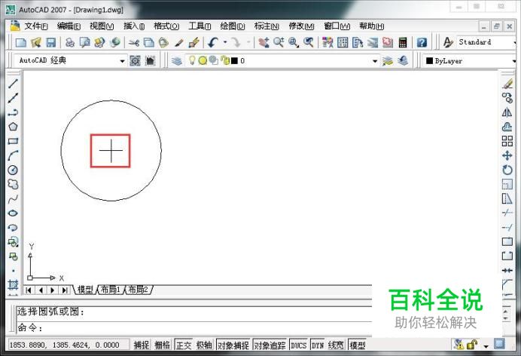Expand the status bar tray menu arrow
Screen dimensions: 521x356
pyautogui.click(x=486, y=346)
